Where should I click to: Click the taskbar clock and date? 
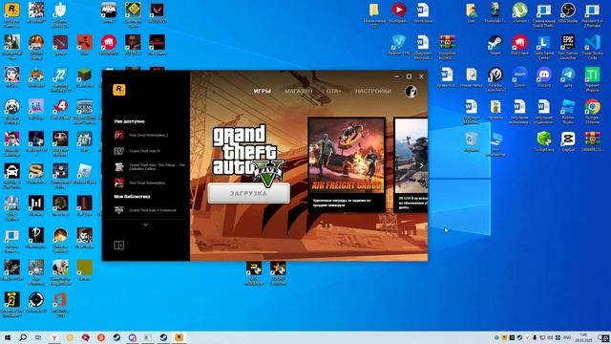[x=583, y=337]
